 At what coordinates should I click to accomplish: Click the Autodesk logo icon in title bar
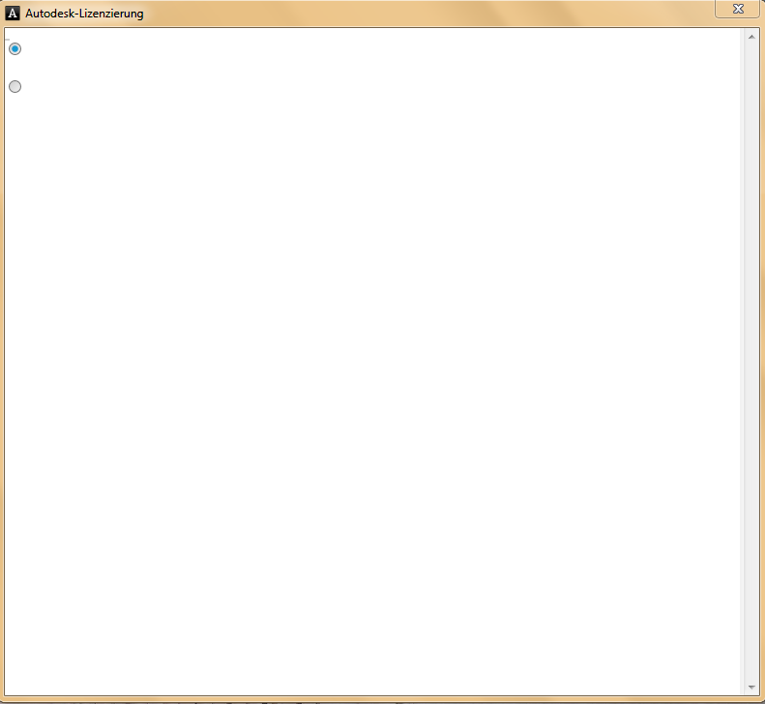click(x=13, y=14)
